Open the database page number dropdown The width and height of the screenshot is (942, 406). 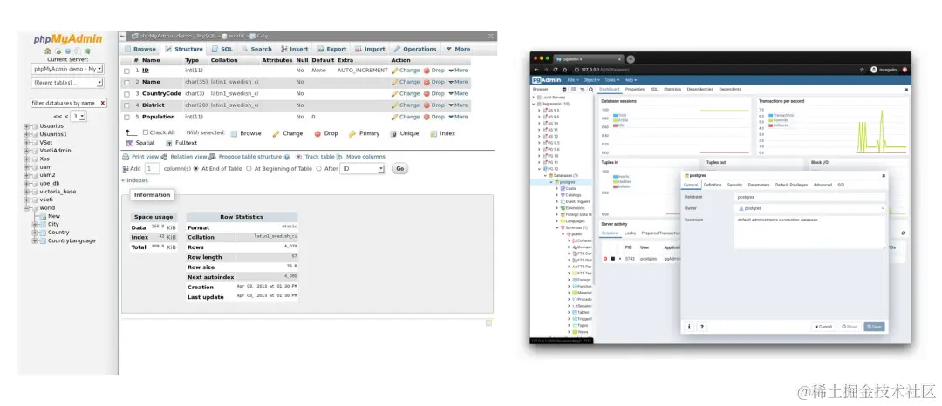(x=78, y=117)
